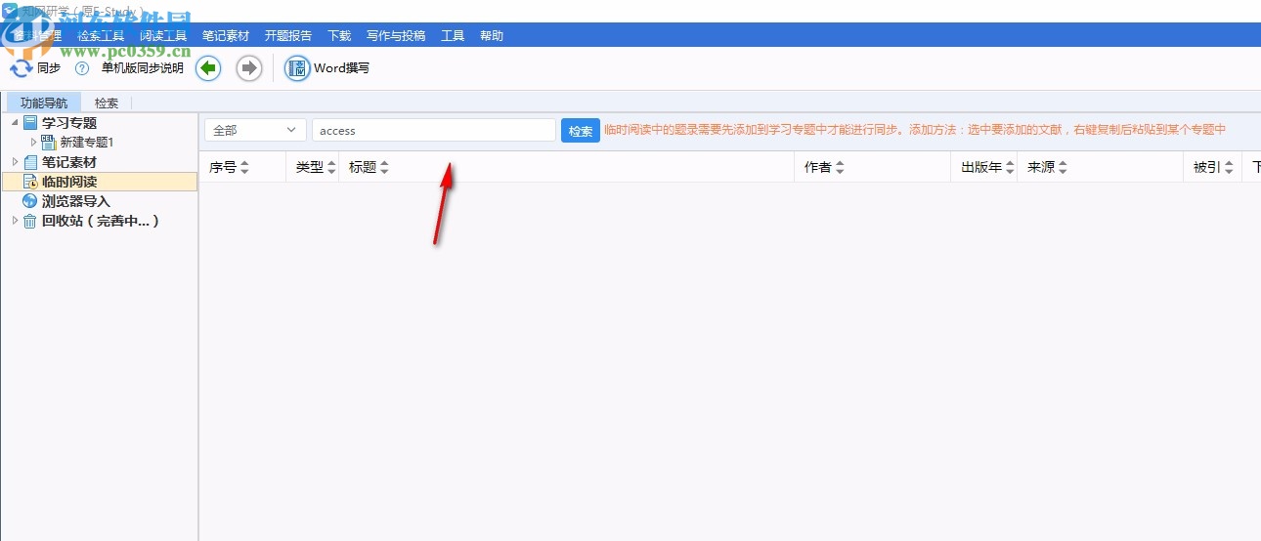Click the 同步 label in toolbar

49,68
